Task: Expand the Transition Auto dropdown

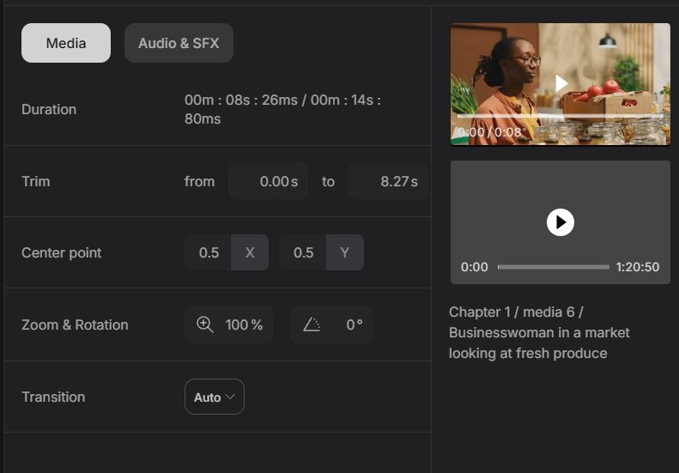Action: 215,397
